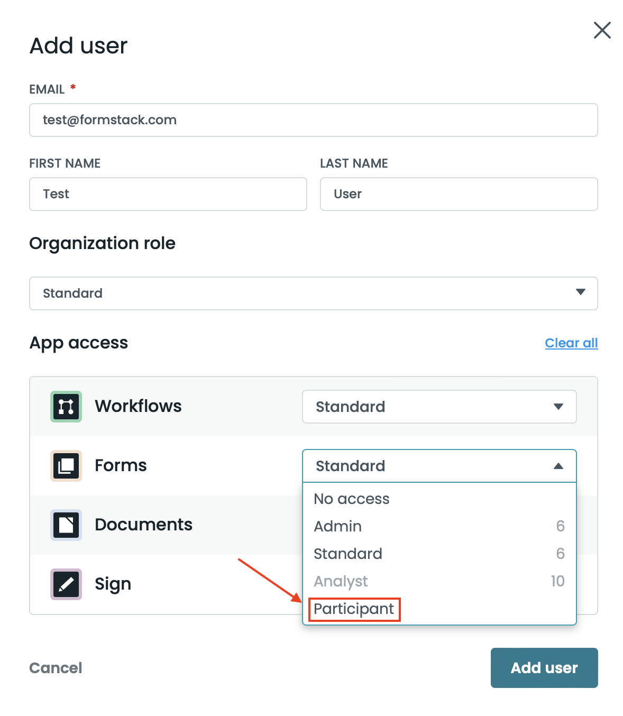Click into the Last Name field

click(x=459, y=194)
